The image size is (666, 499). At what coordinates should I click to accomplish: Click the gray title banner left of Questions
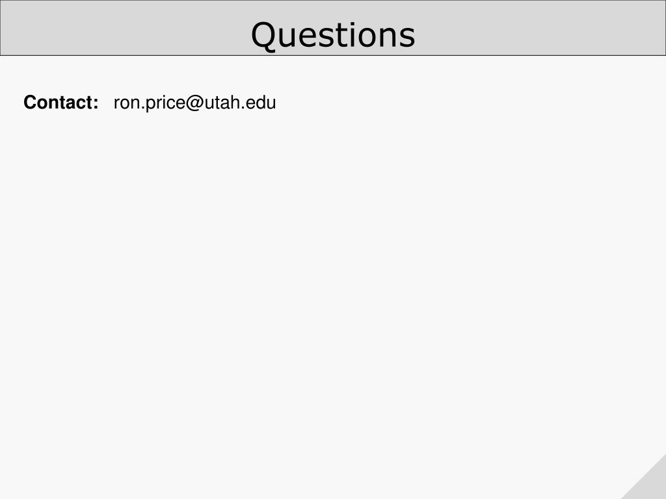point(126,28)
